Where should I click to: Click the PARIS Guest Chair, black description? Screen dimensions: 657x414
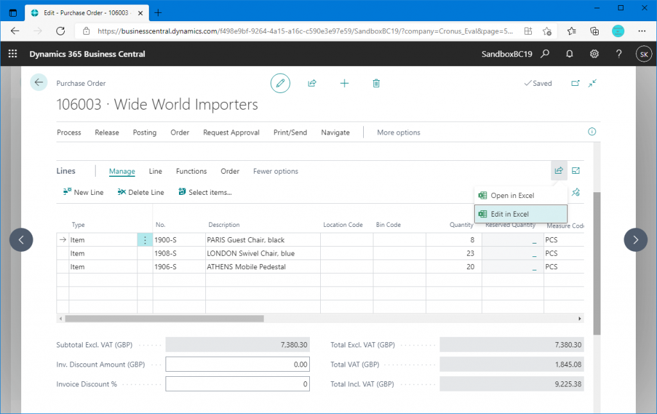262,240
